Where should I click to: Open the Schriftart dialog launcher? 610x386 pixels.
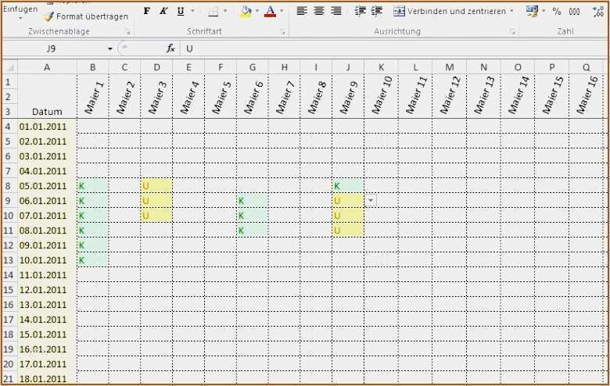pyautogui.click(x=282, y=32)
